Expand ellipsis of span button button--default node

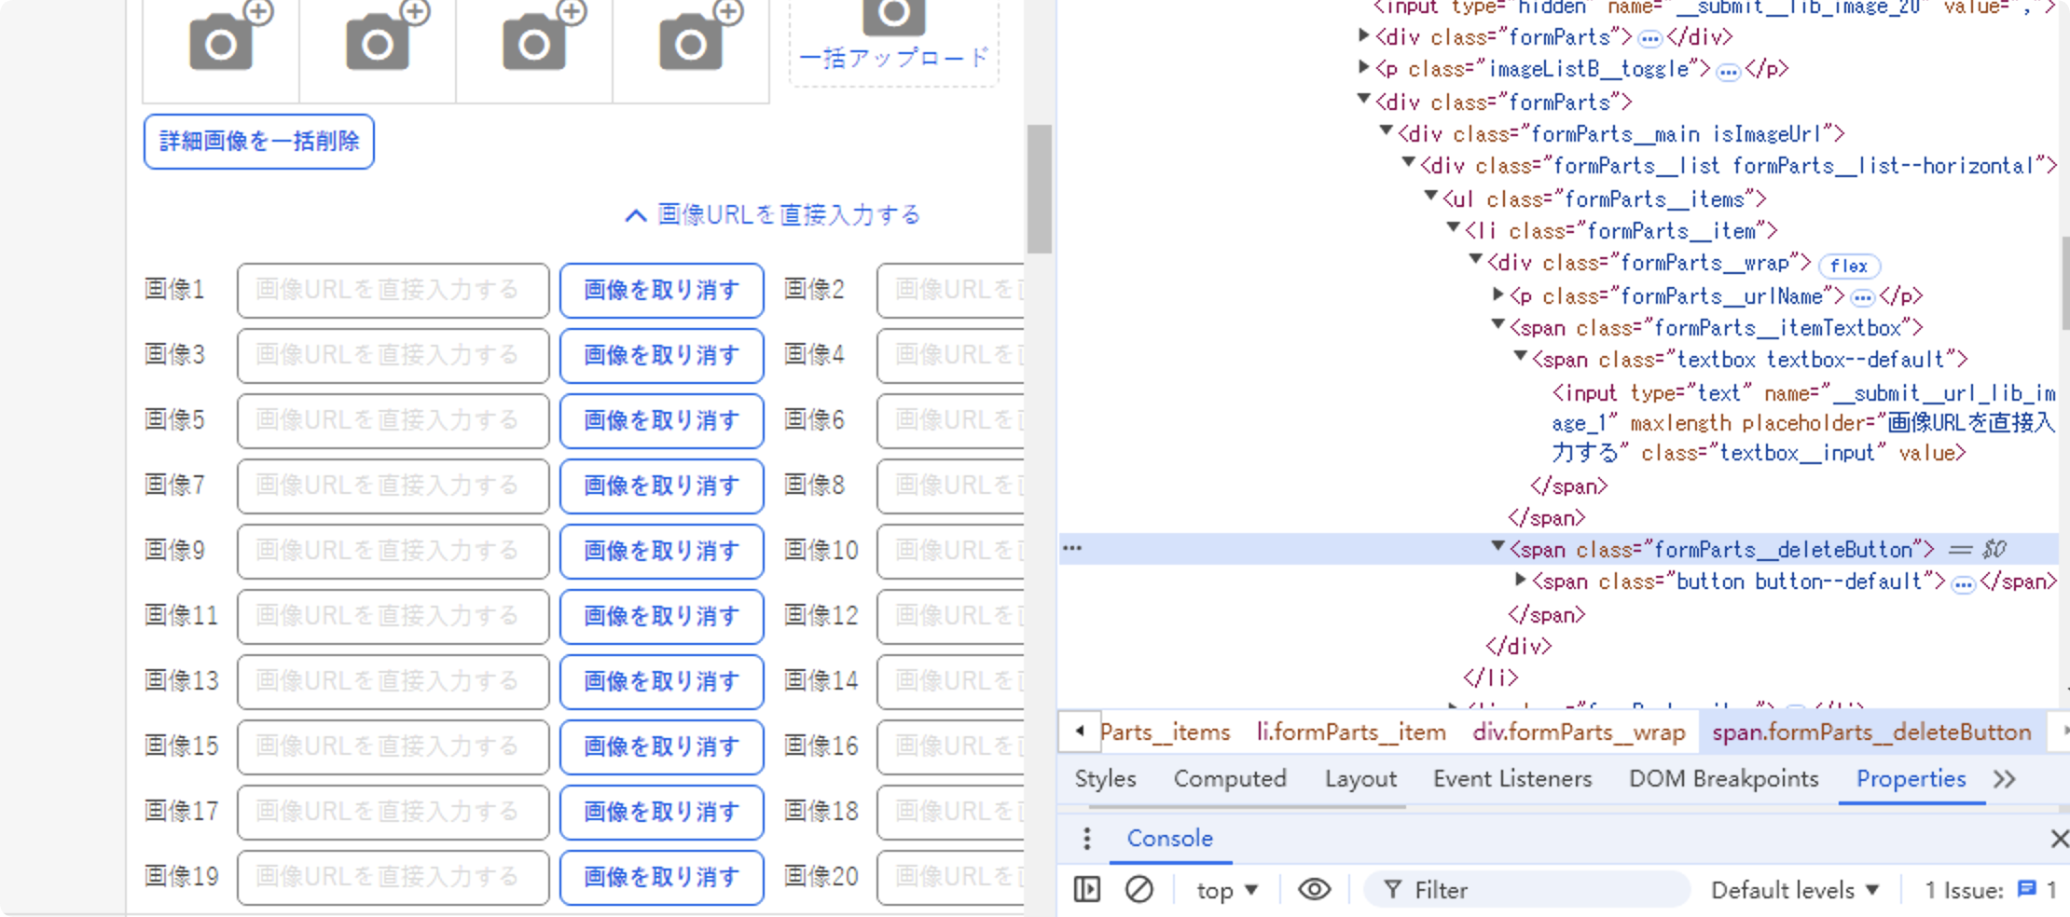coord(1963,584)
